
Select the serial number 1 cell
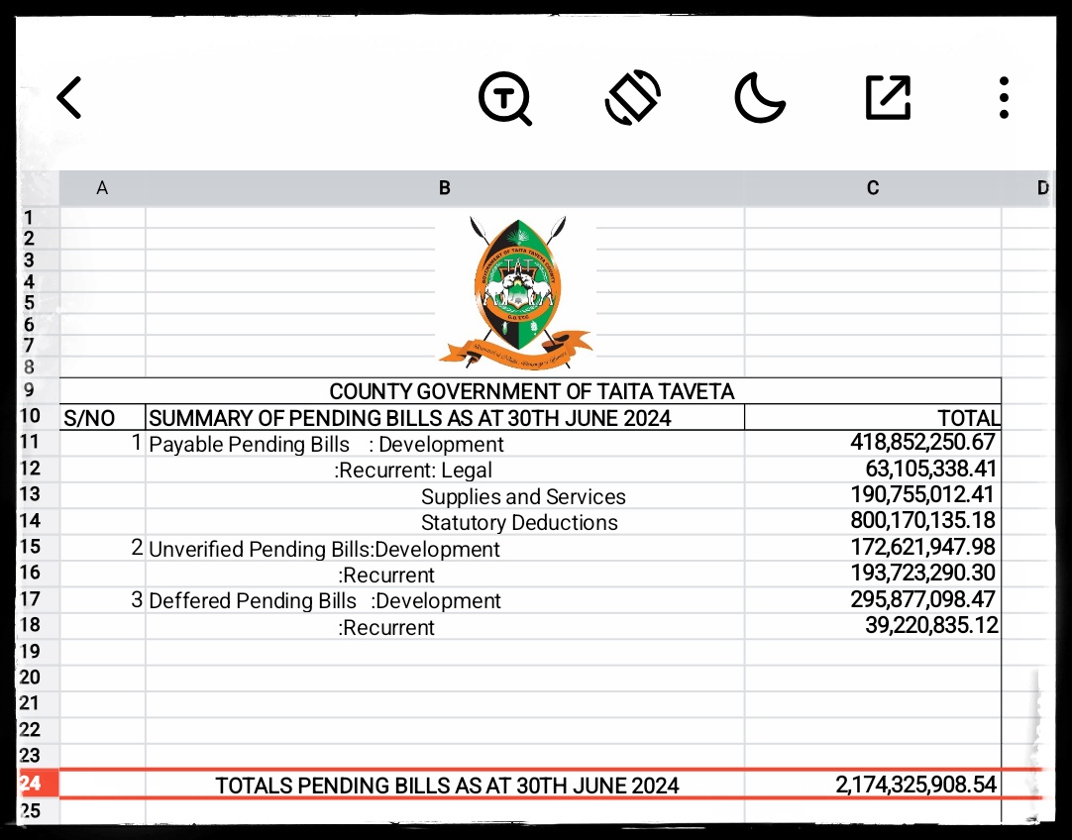[103, 443]
